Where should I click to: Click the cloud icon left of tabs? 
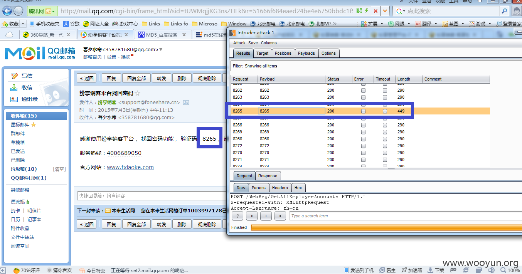point(9,35)
